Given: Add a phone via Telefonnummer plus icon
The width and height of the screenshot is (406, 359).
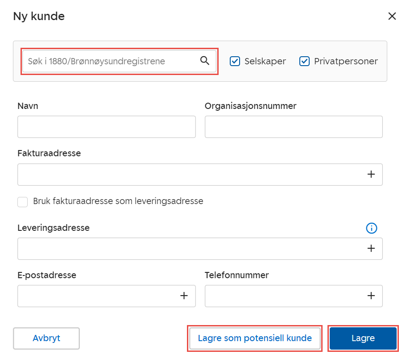Looking at the screenshot, I should point(371,296).
